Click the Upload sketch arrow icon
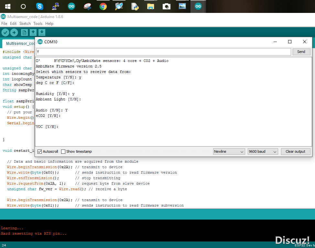Viewport: 315px width, 248px height. point(14,32)
